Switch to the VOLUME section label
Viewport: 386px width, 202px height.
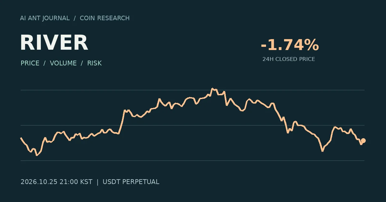click(63, 63)
